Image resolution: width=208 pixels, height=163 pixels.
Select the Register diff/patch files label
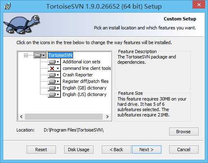click(x=85, y=81)
